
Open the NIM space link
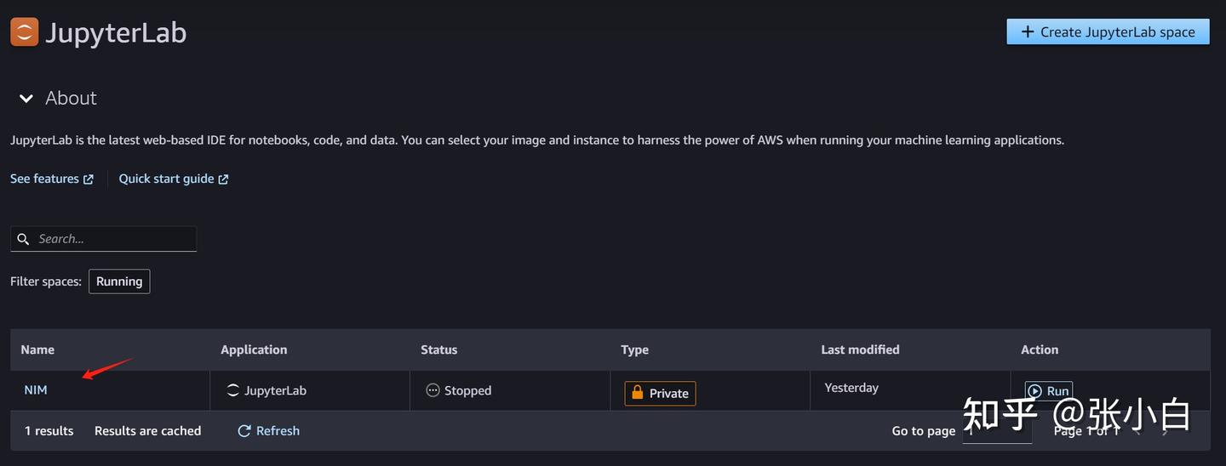click(x=36, y=390)
